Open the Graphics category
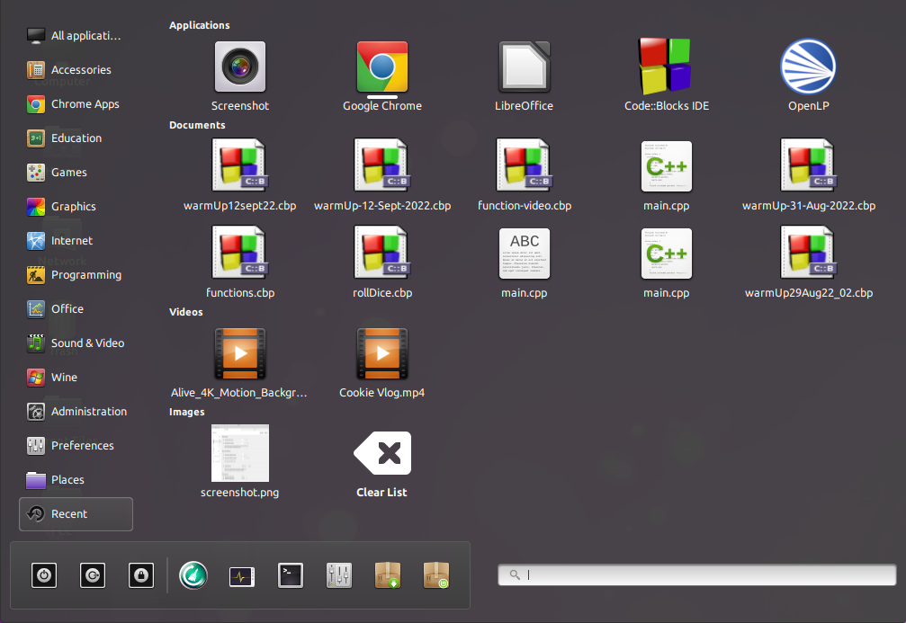 pyautogui.click(x=76, y=206)
